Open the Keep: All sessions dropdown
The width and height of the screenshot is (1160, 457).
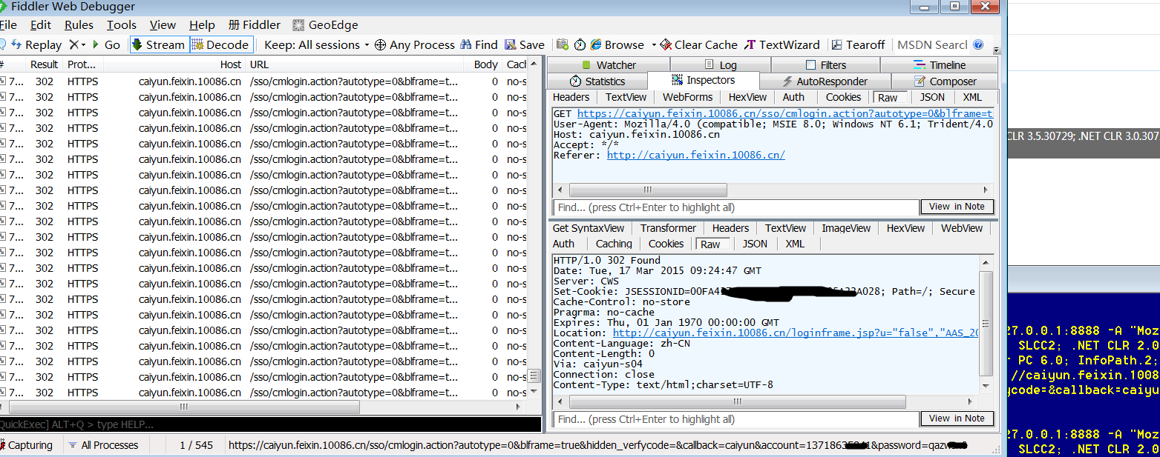[x=317, y=44]
